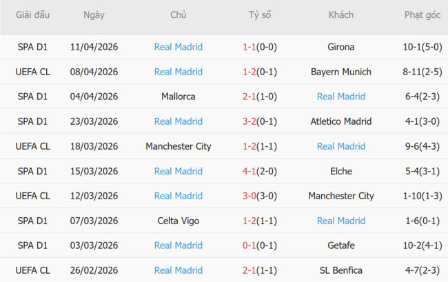Click the 26/02/2026 match date
Screen dimensions: 448x282
point(94,270)
